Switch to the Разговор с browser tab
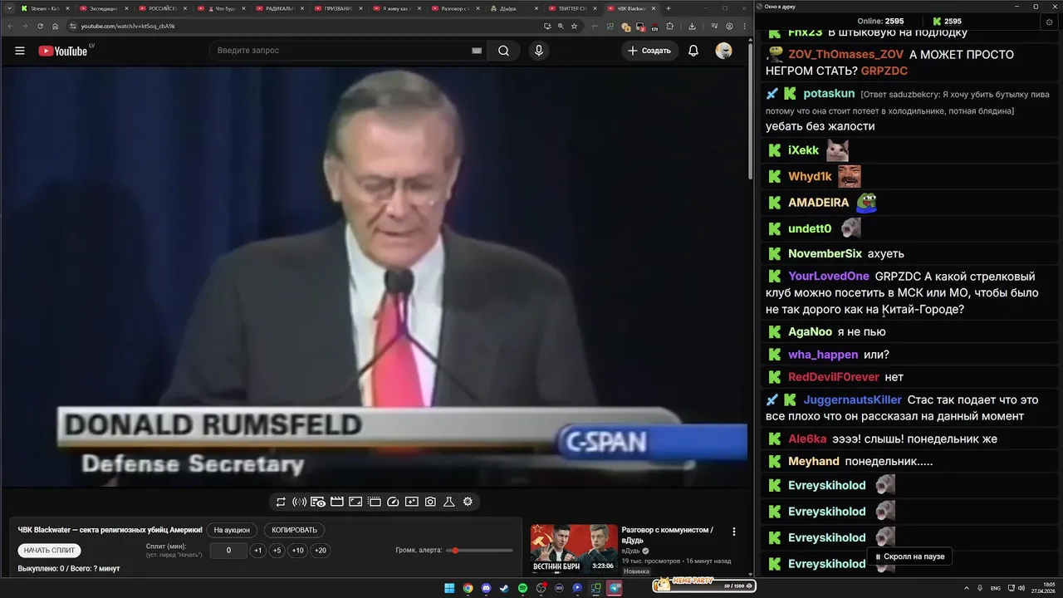Image resolution: width=1063 pixels, height=598 pixels. (x=455, y=7)
